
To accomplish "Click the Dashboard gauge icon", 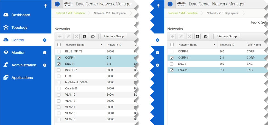I will tap(6, 15).
